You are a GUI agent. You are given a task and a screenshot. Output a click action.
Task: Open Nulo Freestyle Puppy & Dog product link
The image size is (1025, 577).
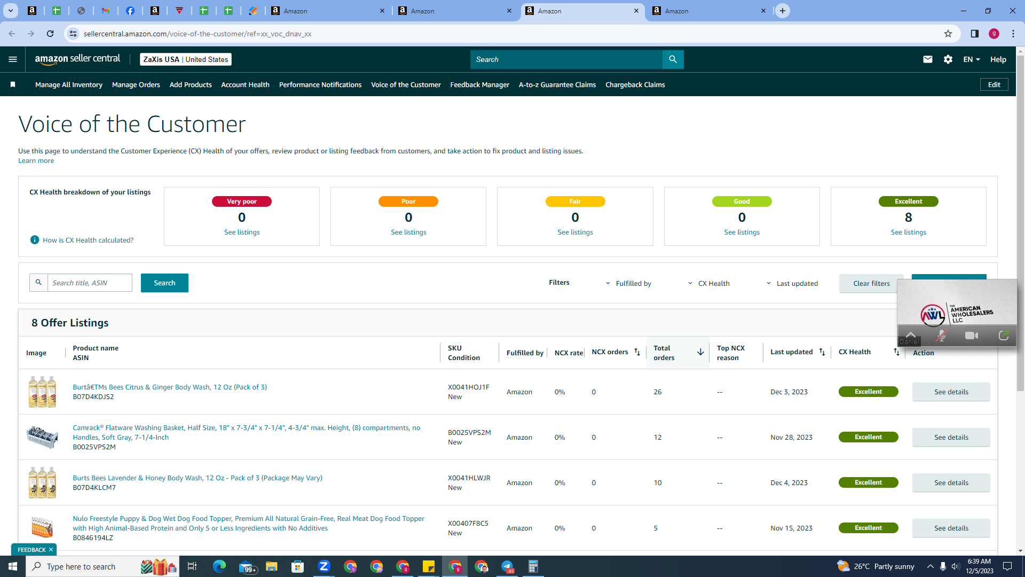pyautogui.click(x=249, y=523)
